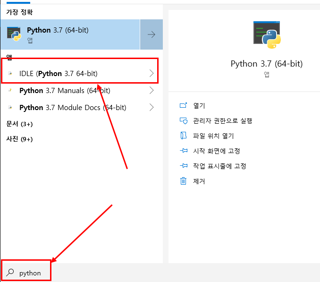The height and width of the screenshot is (282, 320).
Task: Click the pin icon beside 시작 화면에 고정
Action: pos(184,151)
